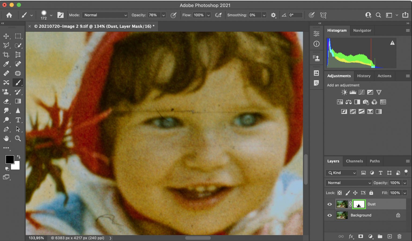
Task: Switch to the Channels tab
Action: 354,161
